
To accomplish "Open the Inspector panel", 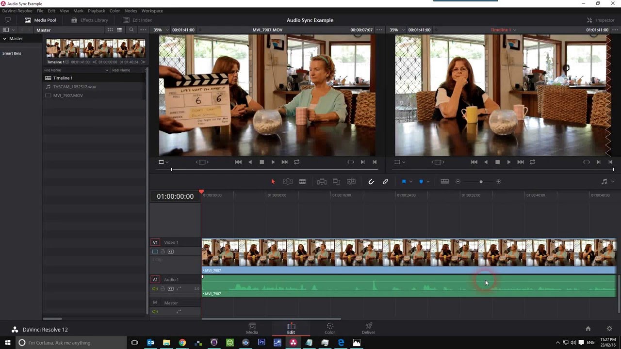I will point(601,20).
